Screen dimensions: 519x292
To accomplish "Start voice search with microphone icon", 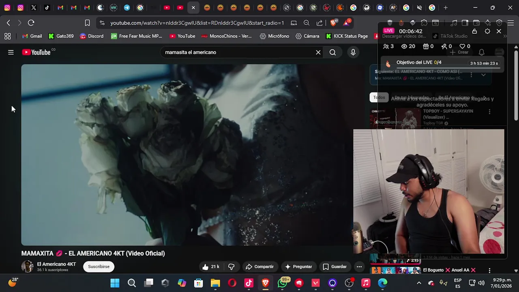I will click(x=353, y=52).
